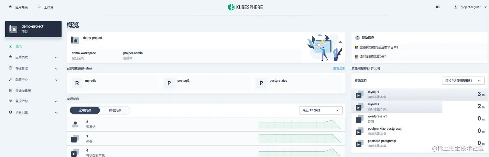Screen dimensions: 489x157
Task: Click the mysql-v1 statefulset icon
Action: (x=359, y=94)
